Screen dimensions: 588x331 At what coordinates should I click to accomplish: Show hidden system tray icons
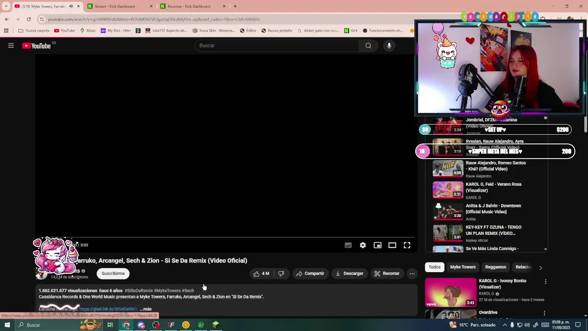pos(505,325)
